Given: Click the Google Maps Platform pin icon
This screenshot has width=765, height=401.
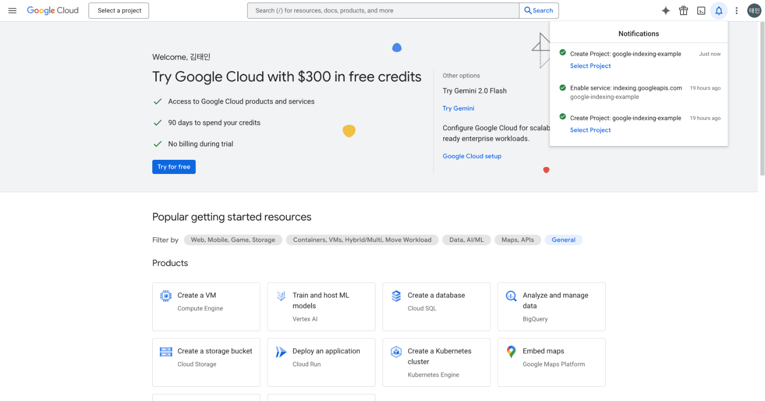Looking at the screenshot, I should [511, 352].
